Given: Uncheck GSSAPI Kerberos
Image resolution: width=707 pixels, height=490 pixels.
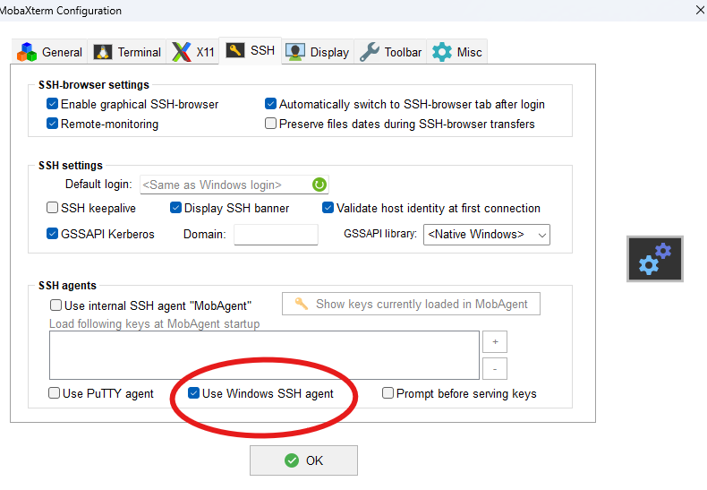Looking at the screenshot, I should coord(52,234).
